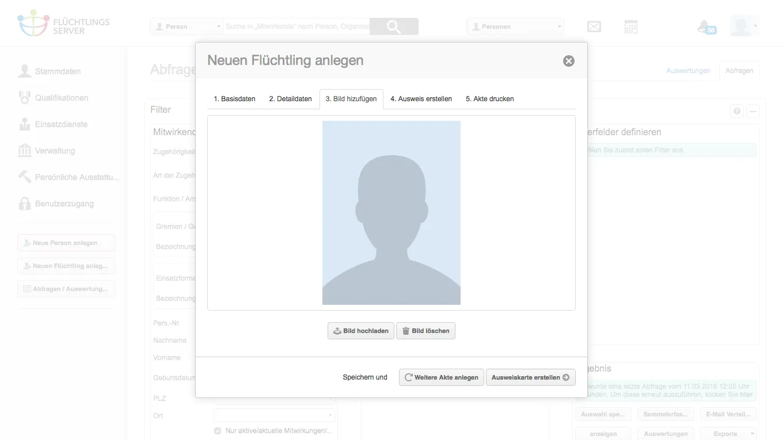This screenshot has width=783, height=440.
Task: Open Stammdaten in the sidebar
Action: pos(50,71)
